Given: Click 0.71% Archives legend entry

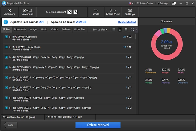Looking at the screenshot, I should pyautogui.click(x=166, y=81).
